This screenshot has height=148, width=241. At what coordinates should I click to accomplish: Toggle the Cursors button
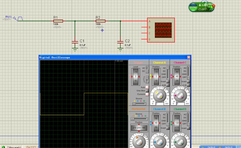tap(147, 94)
